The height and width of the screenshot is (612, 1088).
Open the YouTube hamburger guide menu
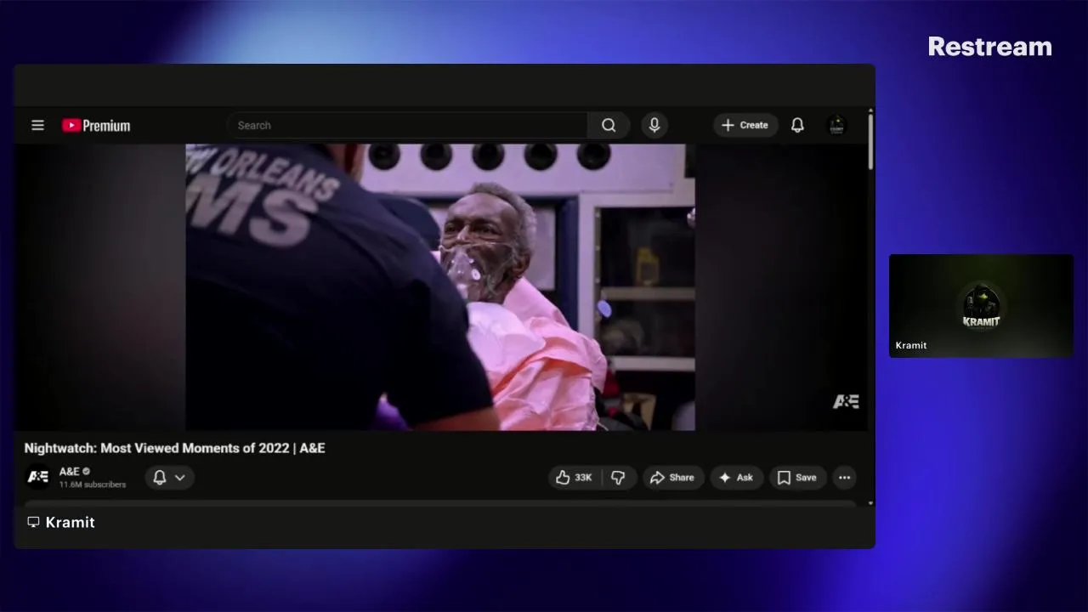pyautogui.click(x=37, y=125)
